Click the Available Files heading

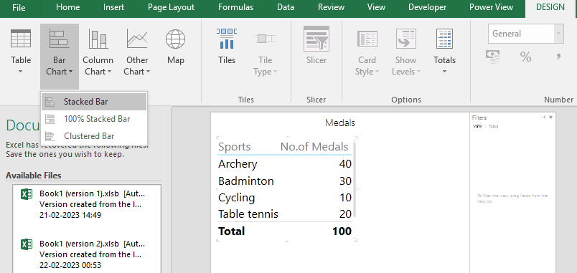tap(34, 176)
